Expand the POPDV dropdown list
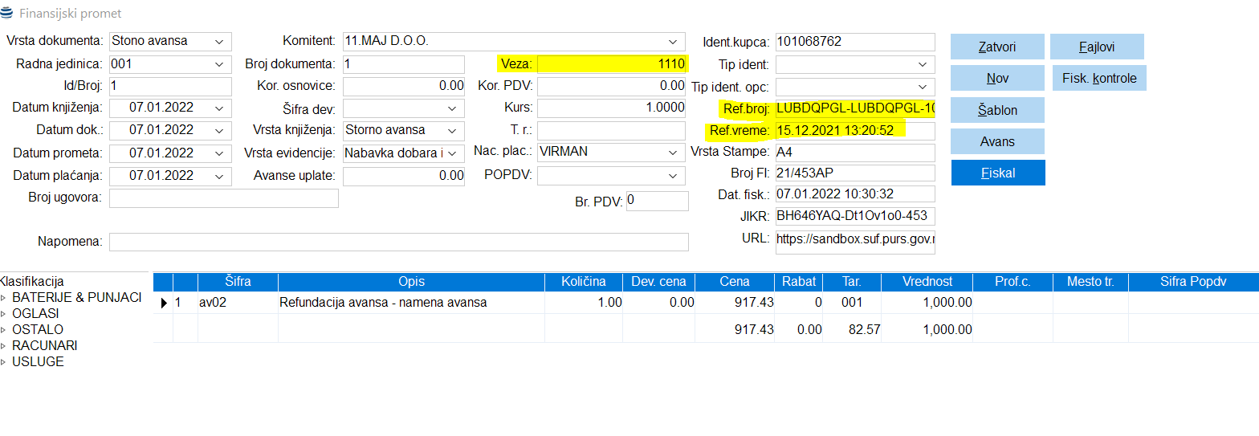The image size is (1259, 436). pos(672,176)
